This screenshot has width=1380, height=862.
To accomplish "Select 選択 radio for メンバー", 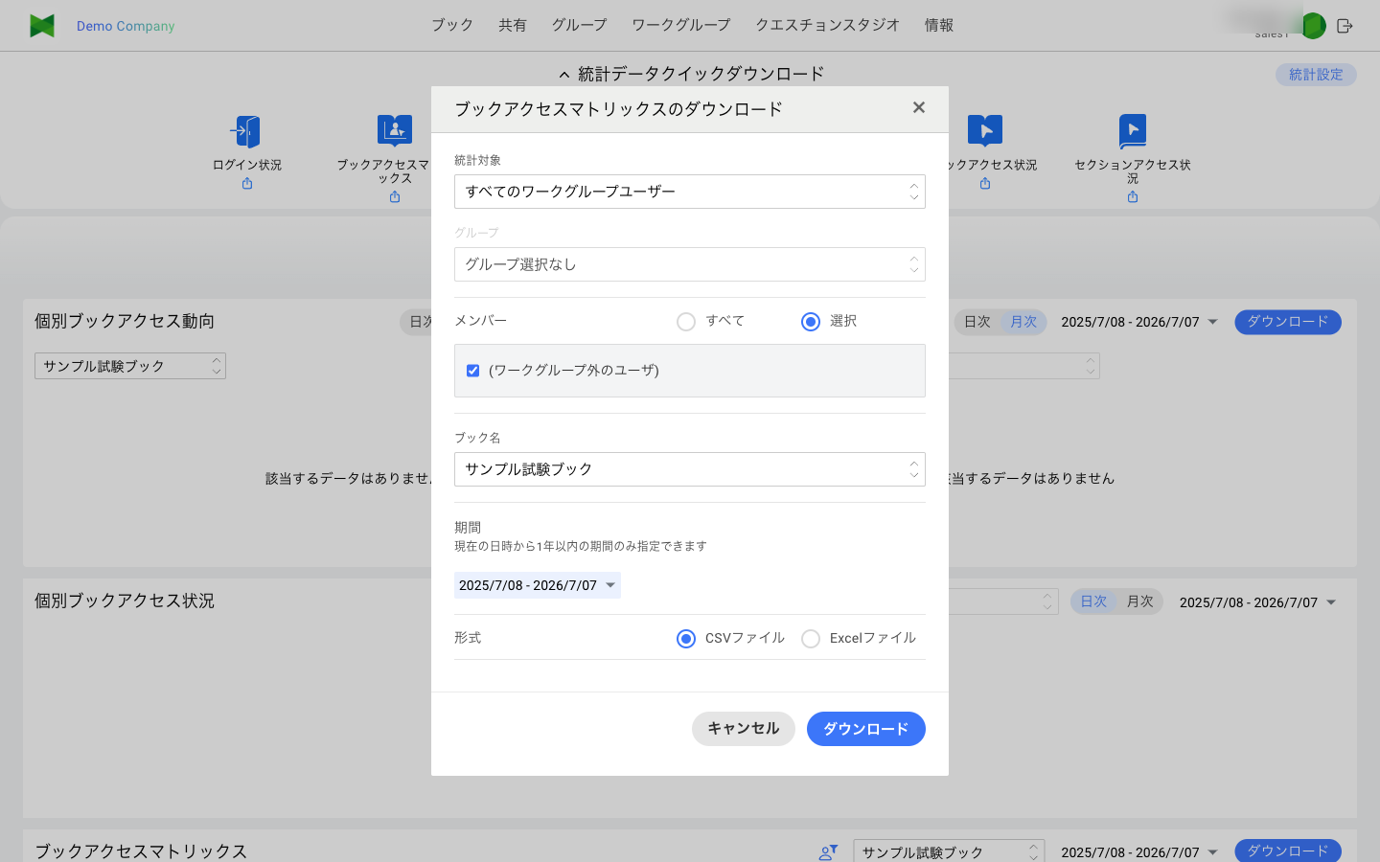I will (811, 322).
